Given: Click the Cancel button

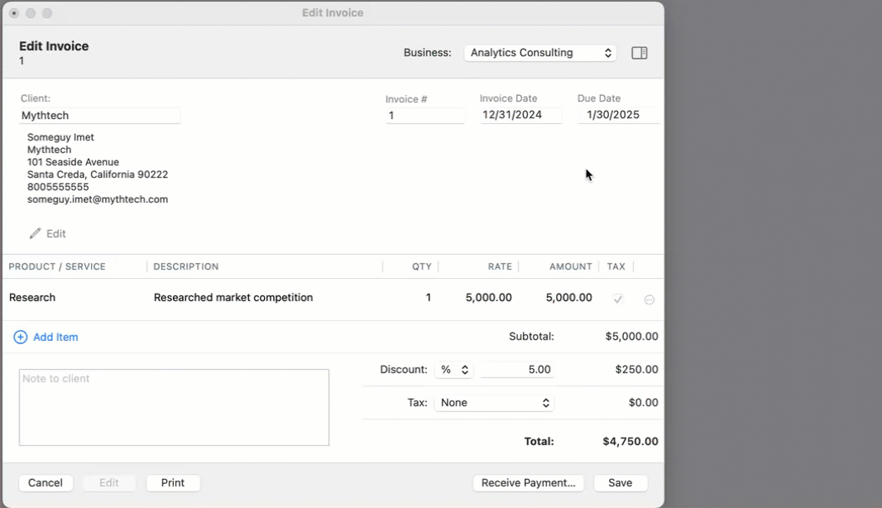Looking at the screenshot, I should (x=46, y=482).
